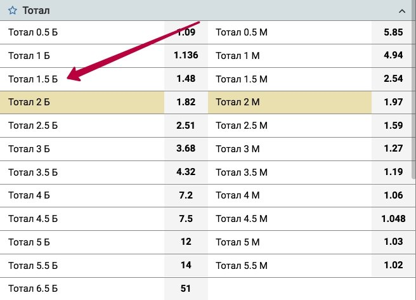Screen dimensions: 416x300
Task: Click the Тотал section header title
Action: [x=36, y=11]
